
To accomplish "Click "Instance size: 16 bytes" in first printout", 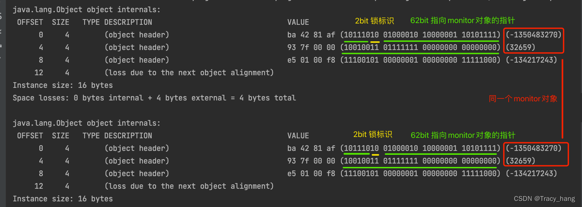I will click(x=63, y=85).
